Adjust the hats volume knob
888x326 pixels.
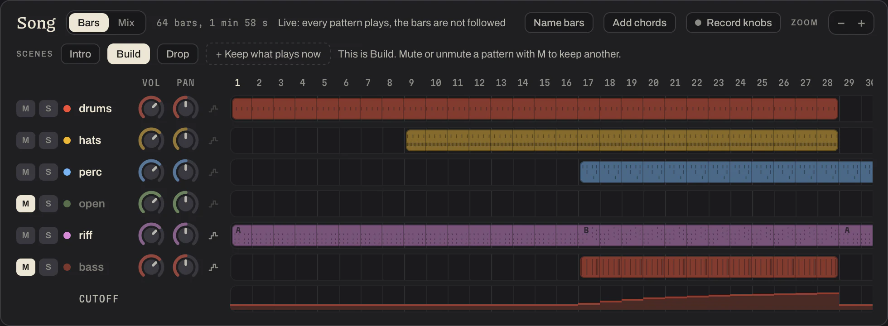151,140
